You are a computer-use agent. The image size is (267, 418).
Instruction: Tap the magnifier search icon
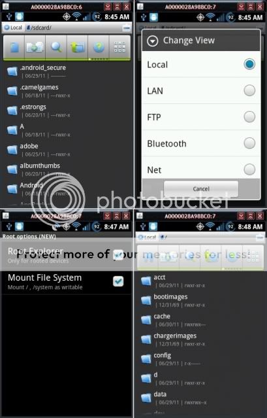pyautogui.click(x=56, y=48)
